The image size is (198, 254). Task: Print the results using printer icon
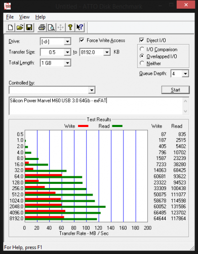click(x=42, y=27)
